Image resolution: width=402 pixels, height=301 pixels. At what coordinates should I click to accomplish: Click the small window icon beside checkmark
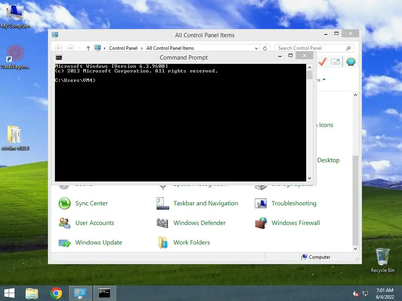(335, 62)
